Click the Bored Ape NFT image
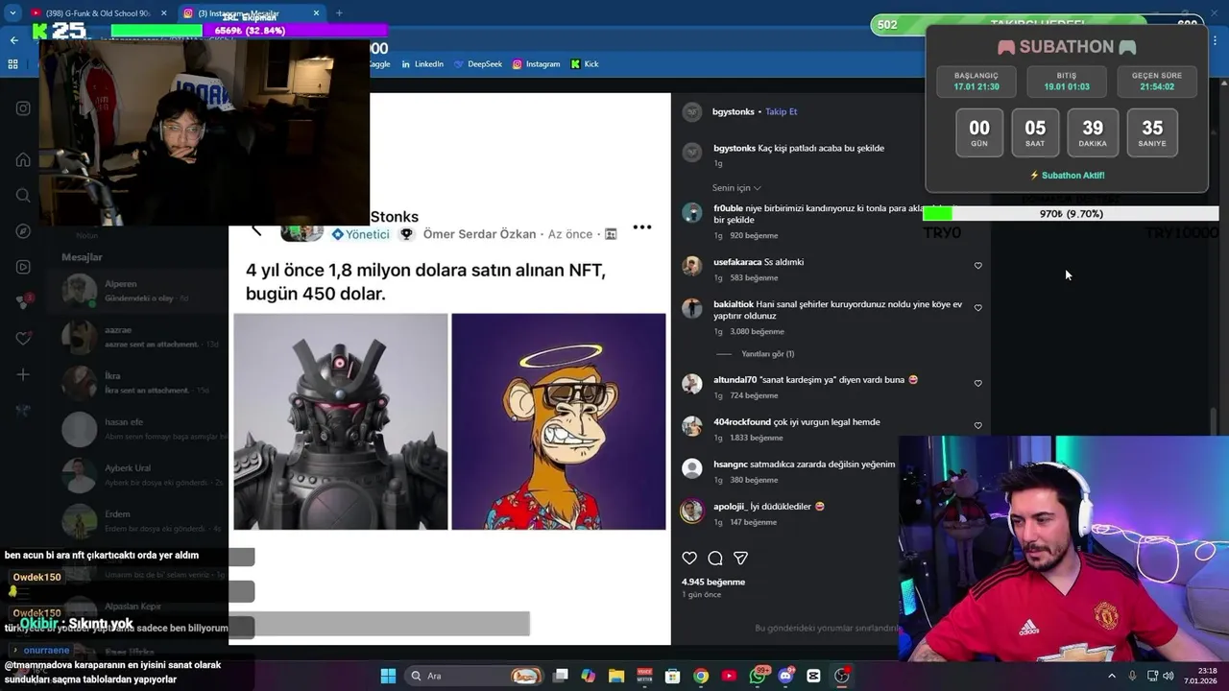 (x=558, y=421)
